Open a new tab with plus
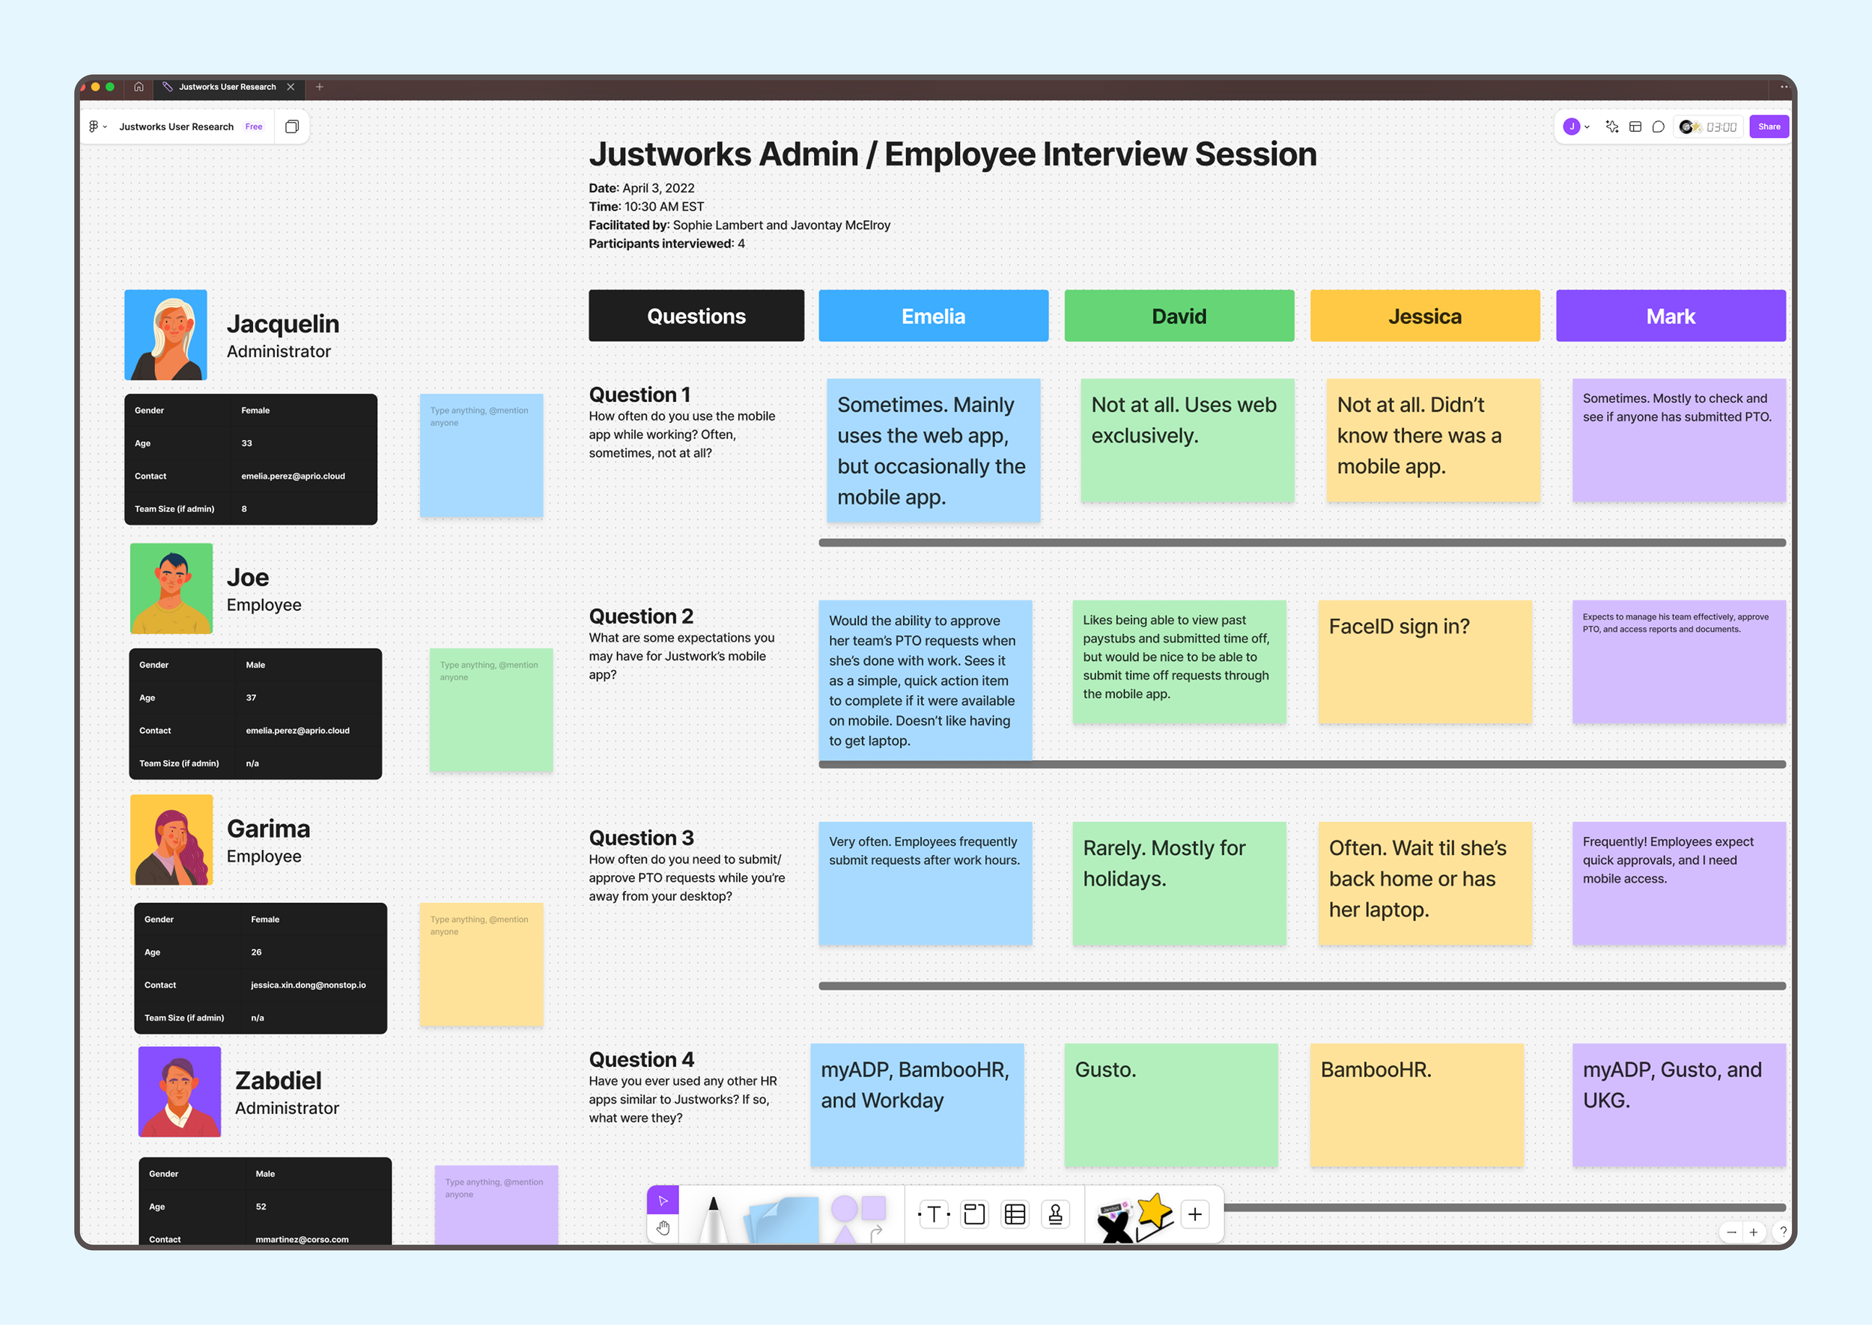Screen dimensions: 1872x1325 [x=320, y=87]
